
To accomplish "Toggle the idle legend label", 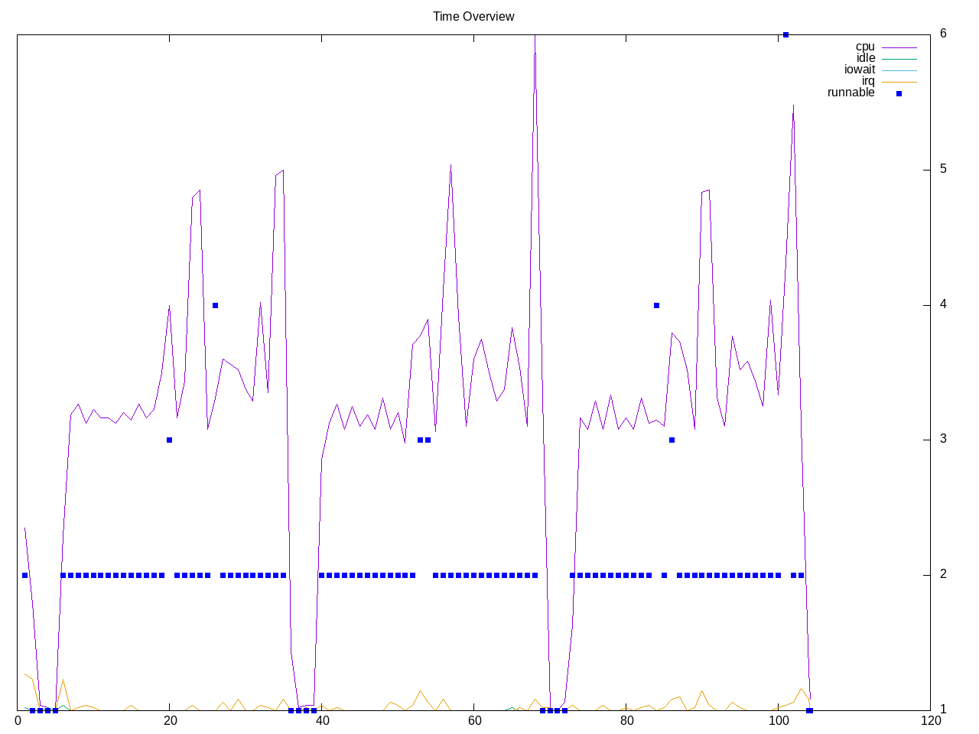I will [865, 58].
